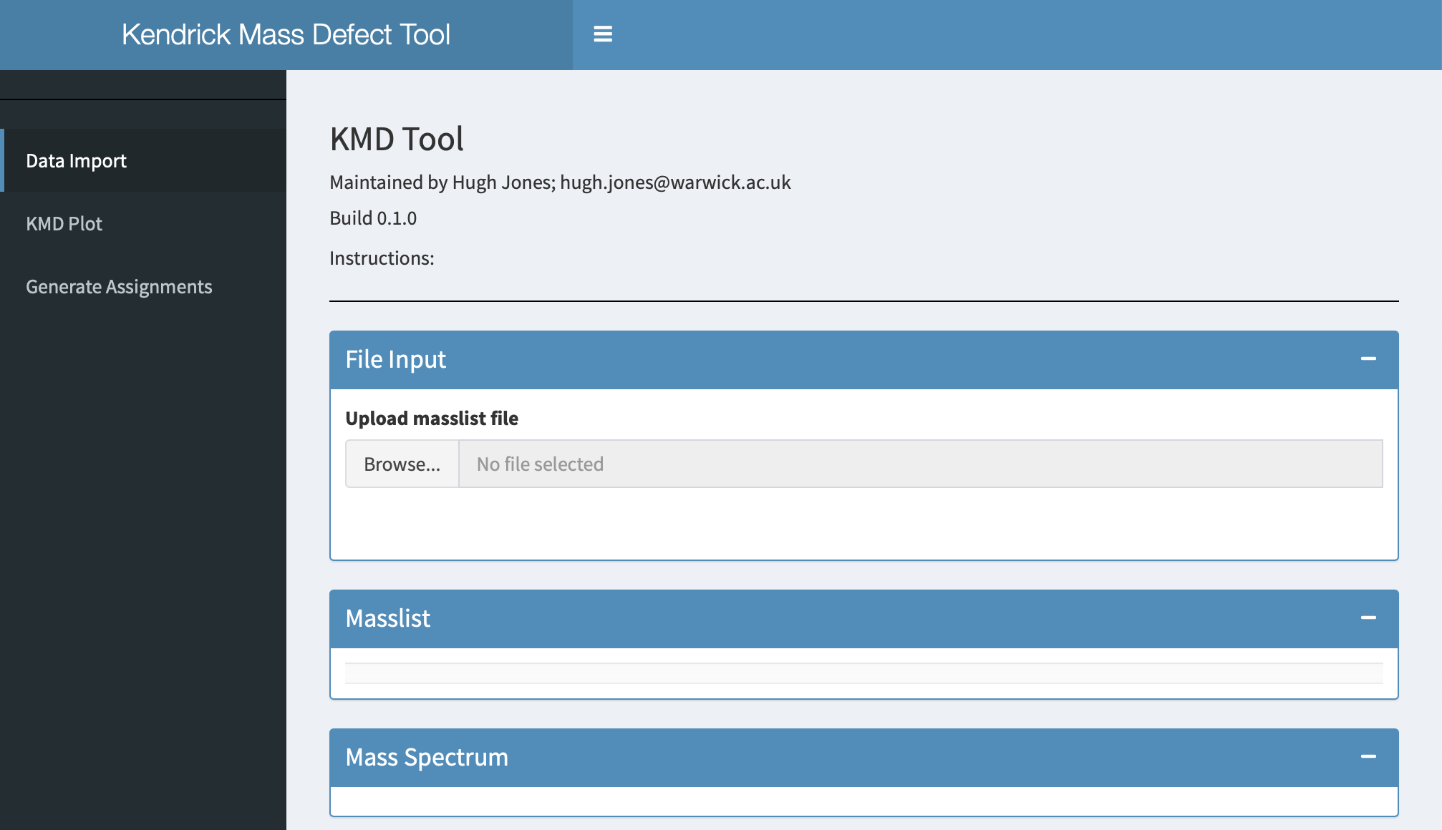Toggle the sidebar with hamburger icon
Screen dimensions: 1442x830
point(602,34)
